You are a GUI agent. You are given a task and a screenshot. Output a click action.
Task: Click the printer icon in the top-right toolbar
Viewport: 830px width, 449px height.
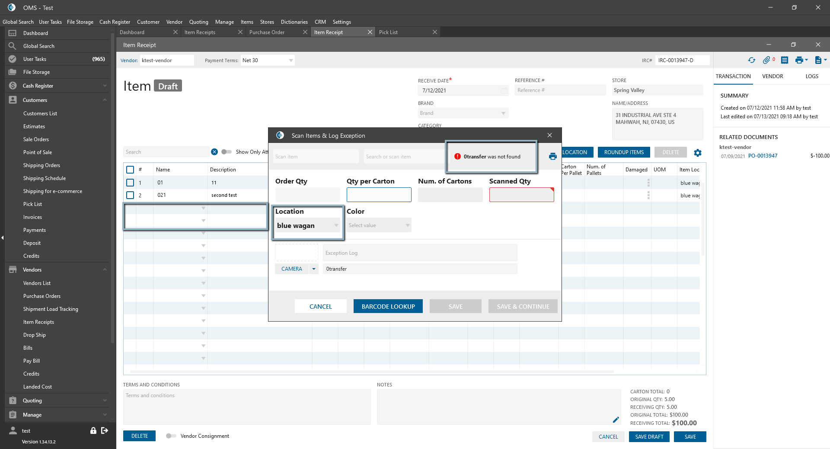point(799,60)
